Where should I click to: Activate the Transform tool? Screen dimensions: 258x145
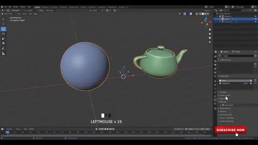[3, 43]
